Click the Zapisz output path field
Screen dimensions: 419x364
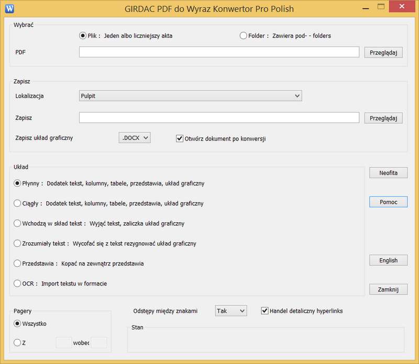pos(219,118)
